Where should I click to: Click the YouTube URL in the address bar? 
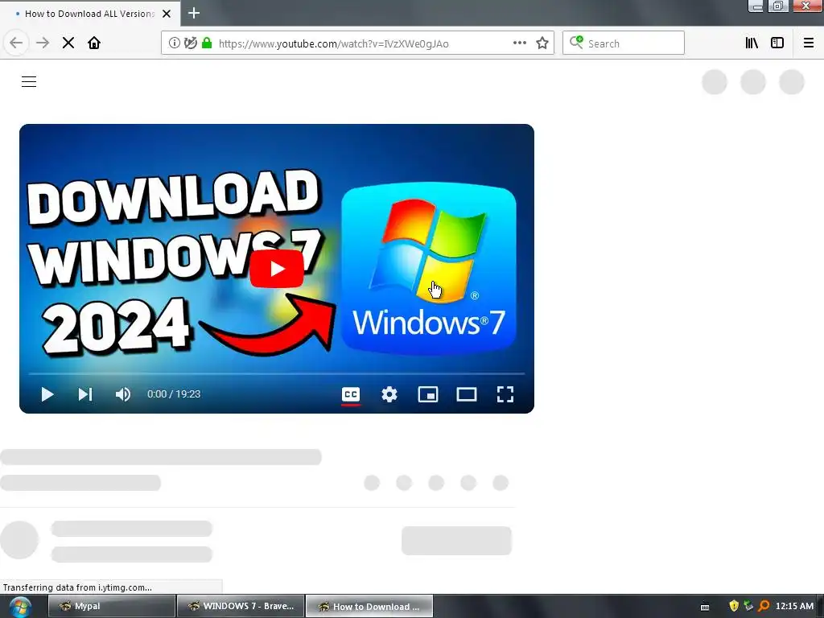334,43
